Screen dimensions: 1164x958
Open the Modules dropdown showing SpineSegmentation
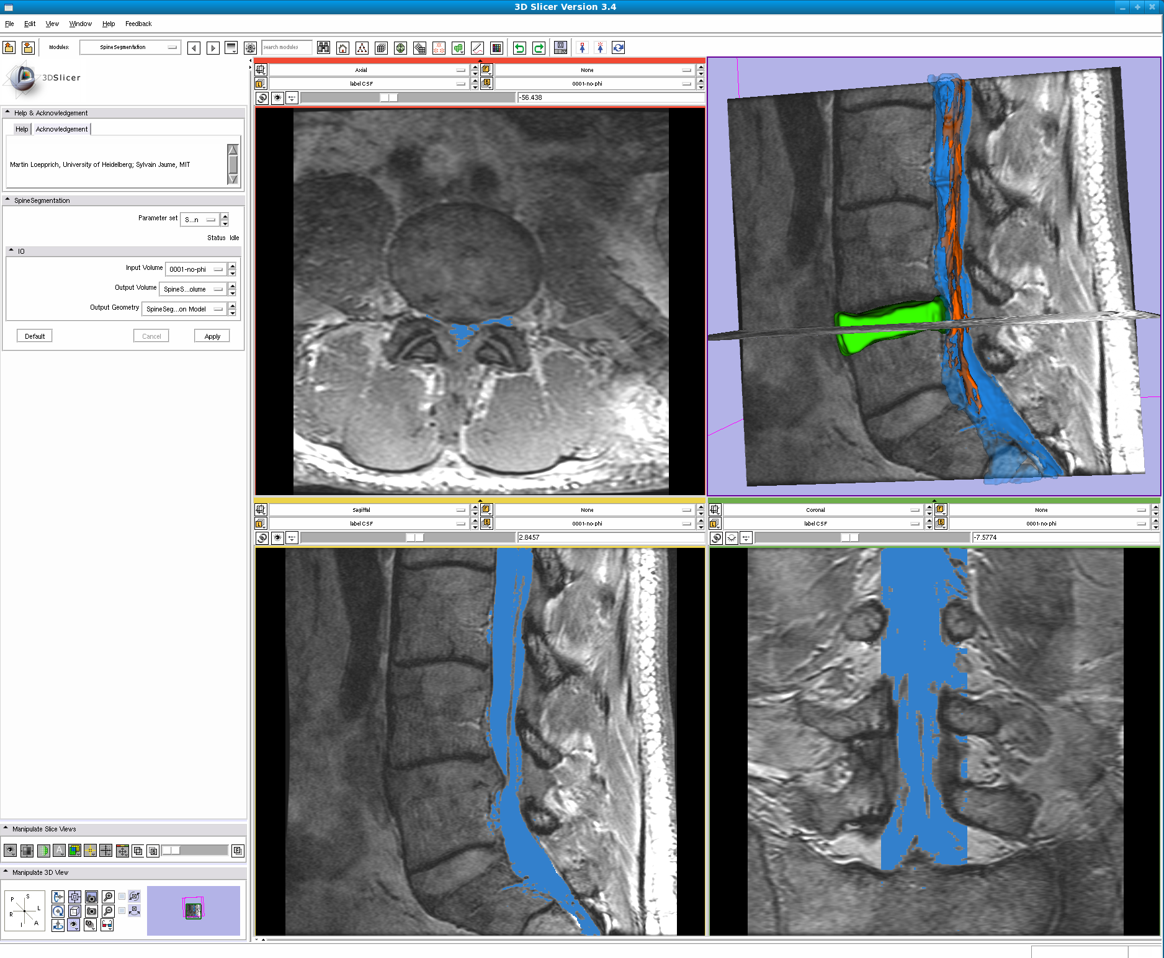[x=130, y=47]
